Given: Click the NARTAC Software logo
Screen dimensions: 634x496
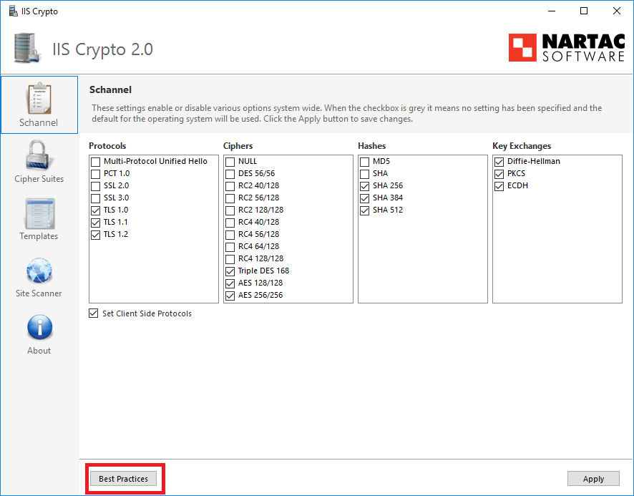Looking at the screenshot, I should (x=567, y=48).
